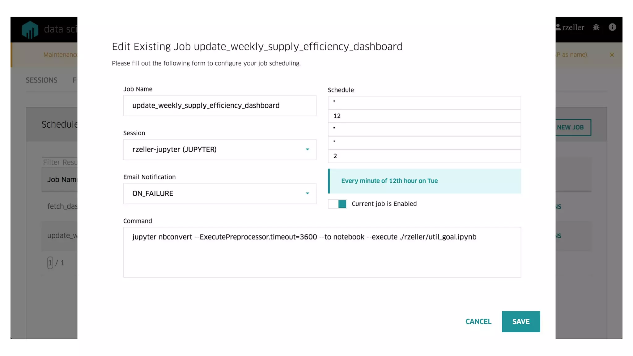Dismiss the maintenance banner with X
633x356 pixels.
612,55
